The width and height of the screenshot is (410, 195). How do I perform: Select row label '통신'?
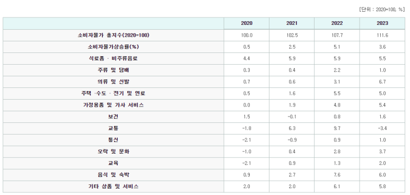[x=114, y=140]
